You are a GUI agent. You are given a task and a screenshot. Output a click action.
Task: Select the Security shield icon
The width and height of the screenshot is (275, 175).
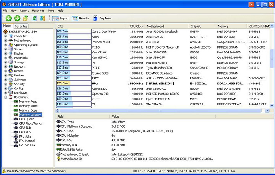11,84
